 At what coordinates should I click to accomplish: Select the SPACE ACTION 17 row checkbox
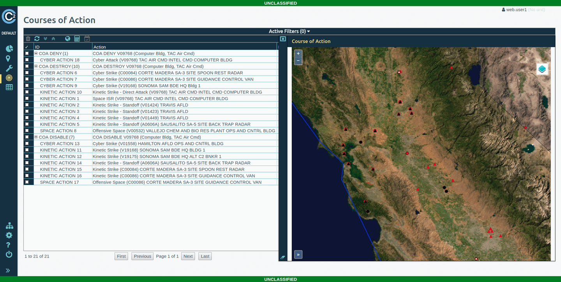tap(27, 182)
